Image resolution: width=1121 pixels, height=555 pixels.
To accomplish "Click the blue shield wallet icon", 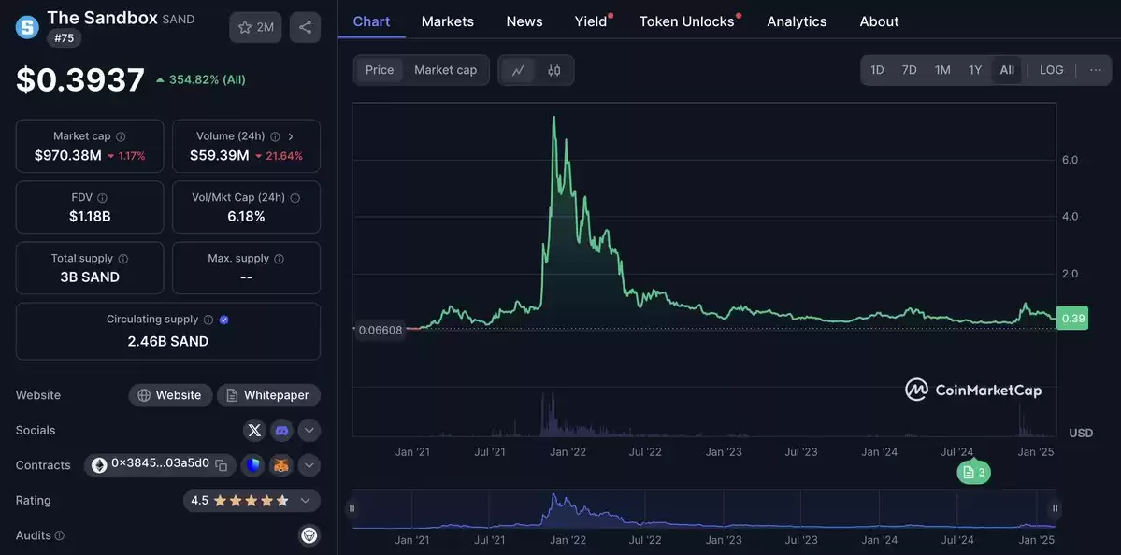I will coord(253,465).
